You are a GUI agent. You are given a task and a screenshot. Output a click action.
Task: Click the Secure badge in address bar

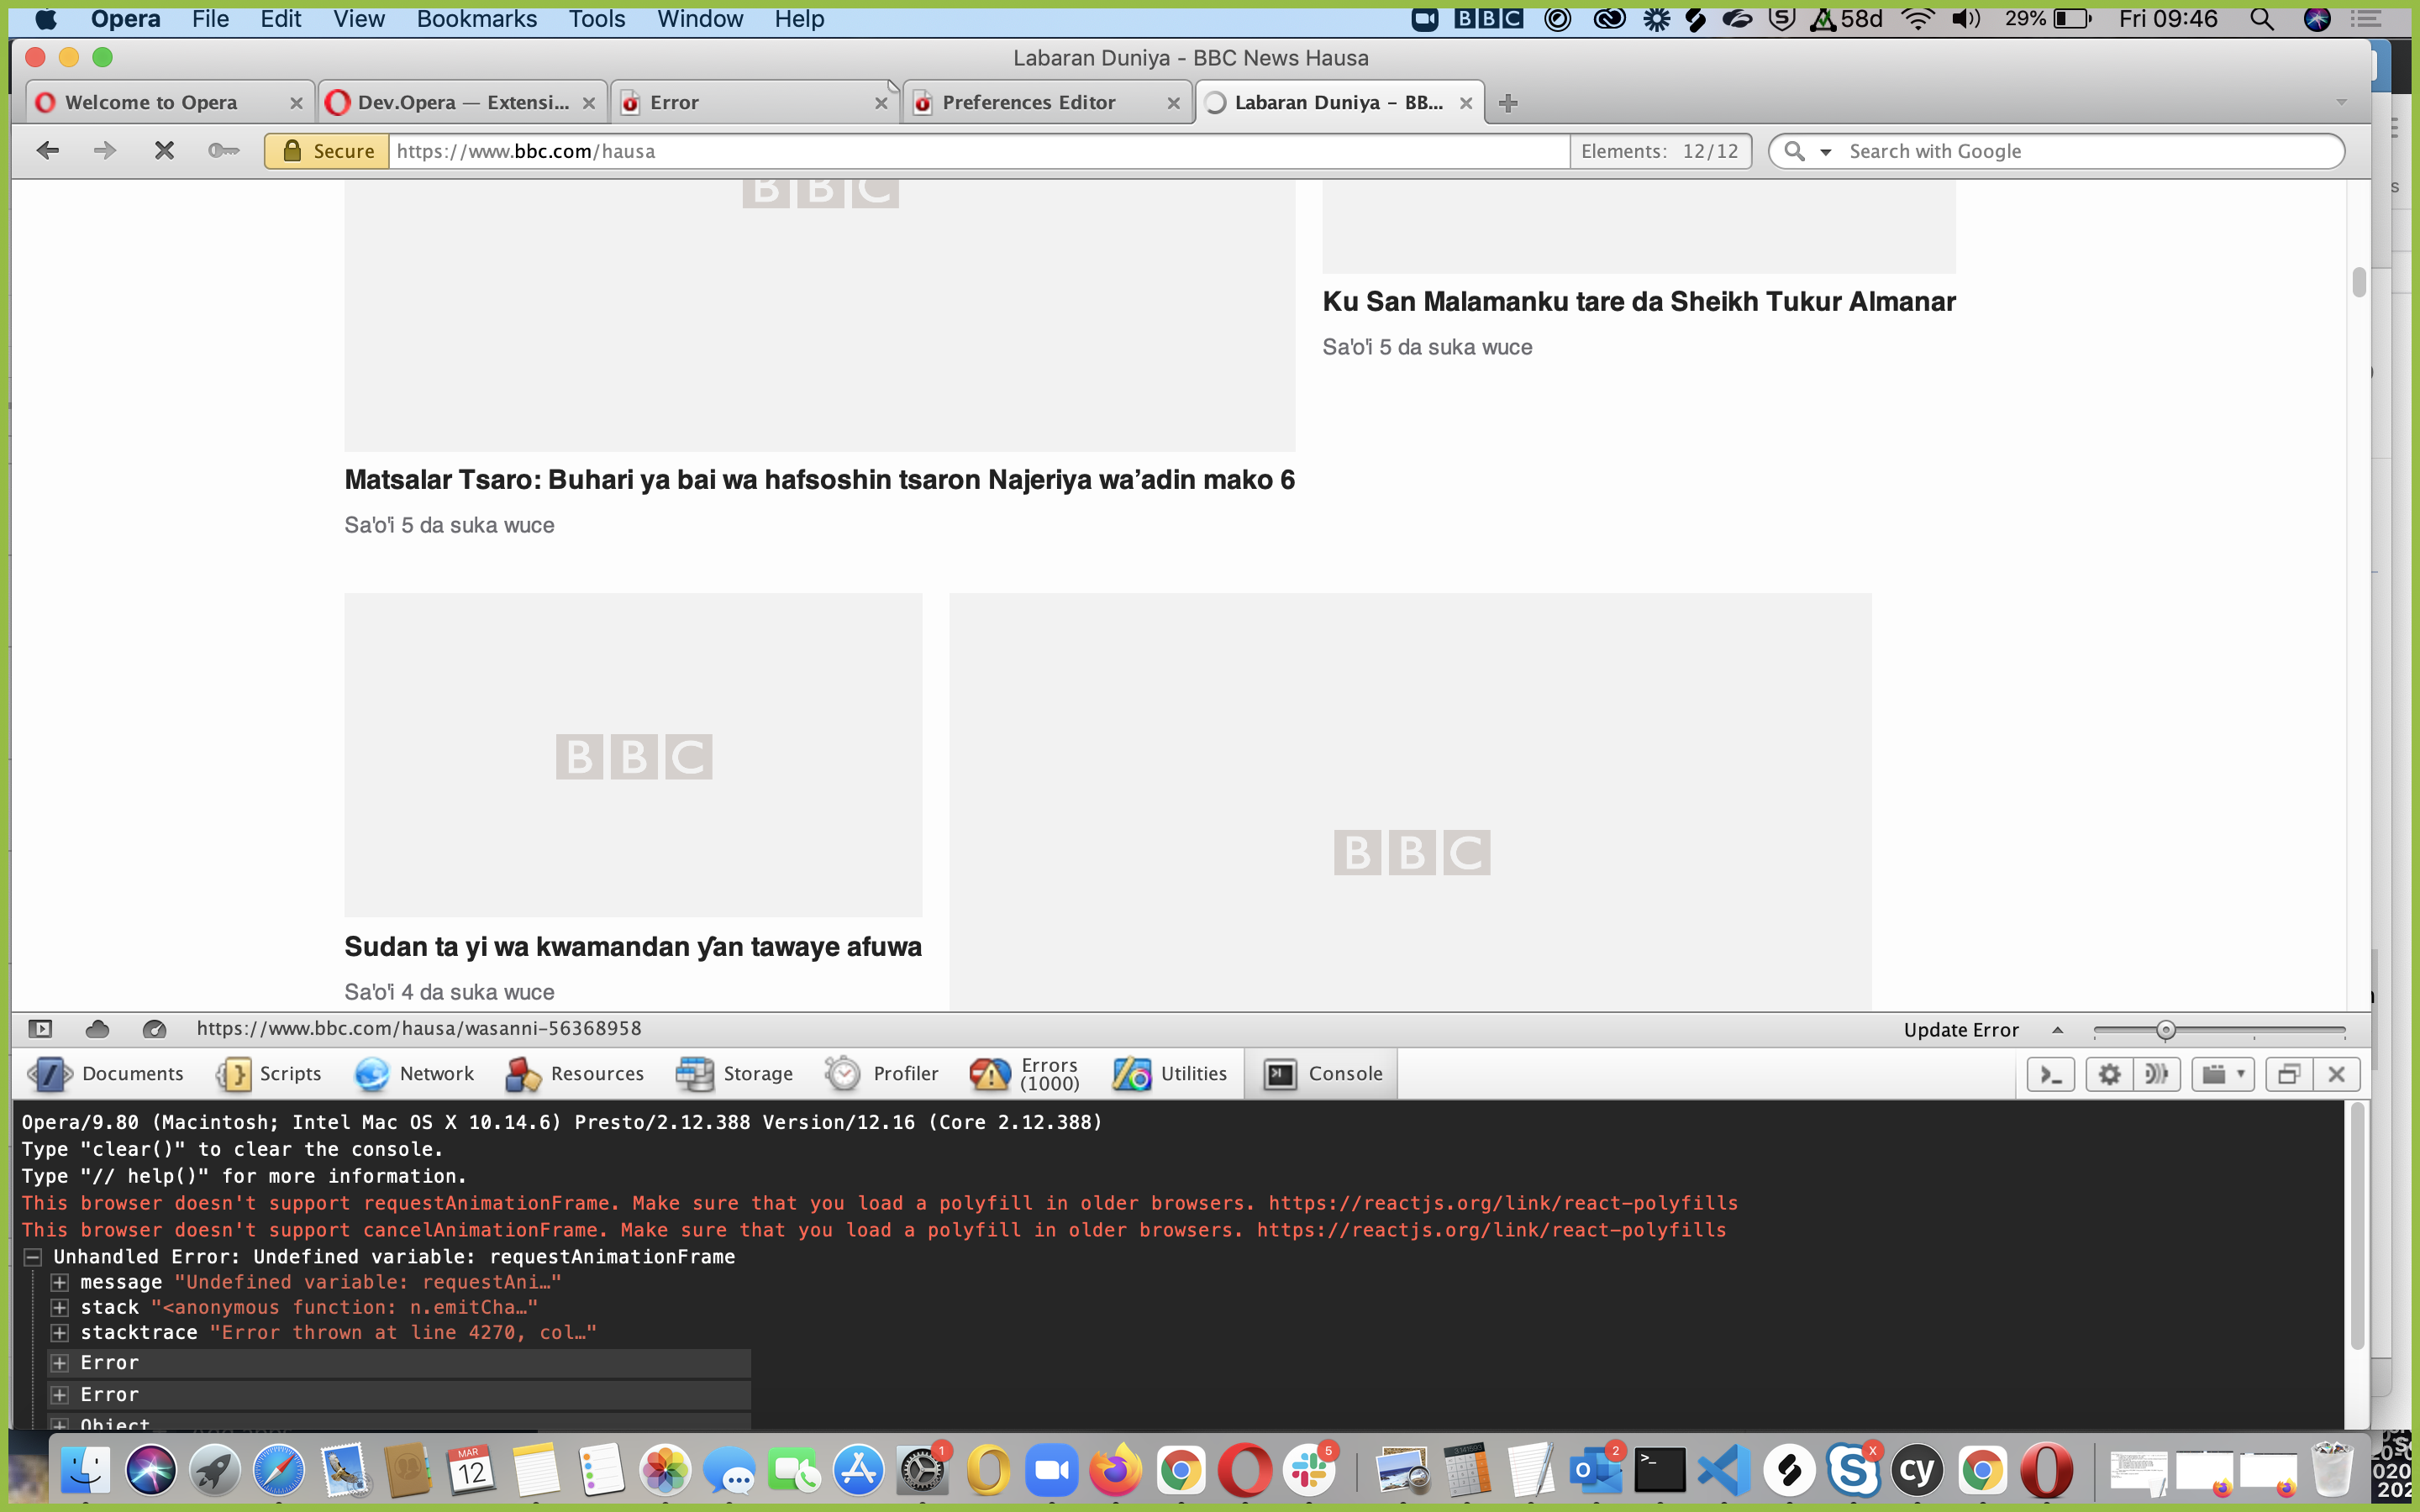328,151
